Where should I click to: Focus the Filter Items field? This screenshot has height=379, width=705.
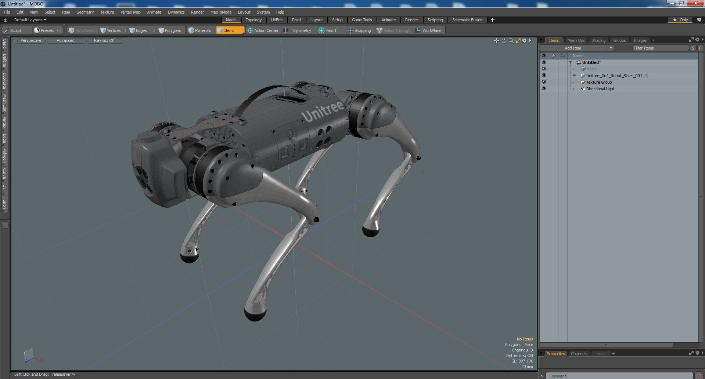660,48
